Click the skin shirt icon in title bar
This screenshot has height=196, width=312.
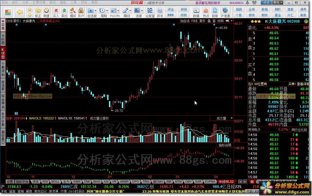pos(254,3)
